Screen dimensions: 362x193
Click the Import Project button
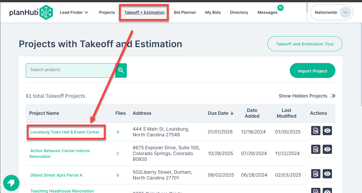[x=312, y=70]
